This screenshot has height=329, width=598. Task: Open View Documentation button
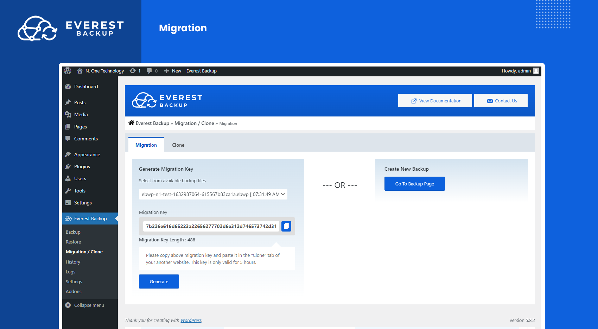(x=435, y=101)
